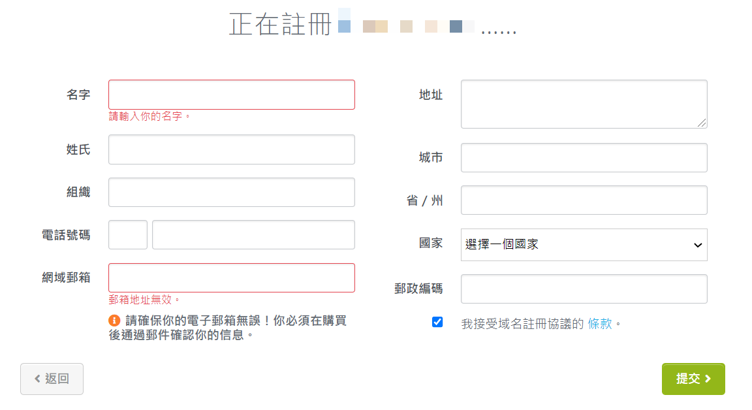This screenshot has width=752, height=410.
Task: Click the main 電話號碼 number field
Action: pyautogui.click(x=254, y=234)
